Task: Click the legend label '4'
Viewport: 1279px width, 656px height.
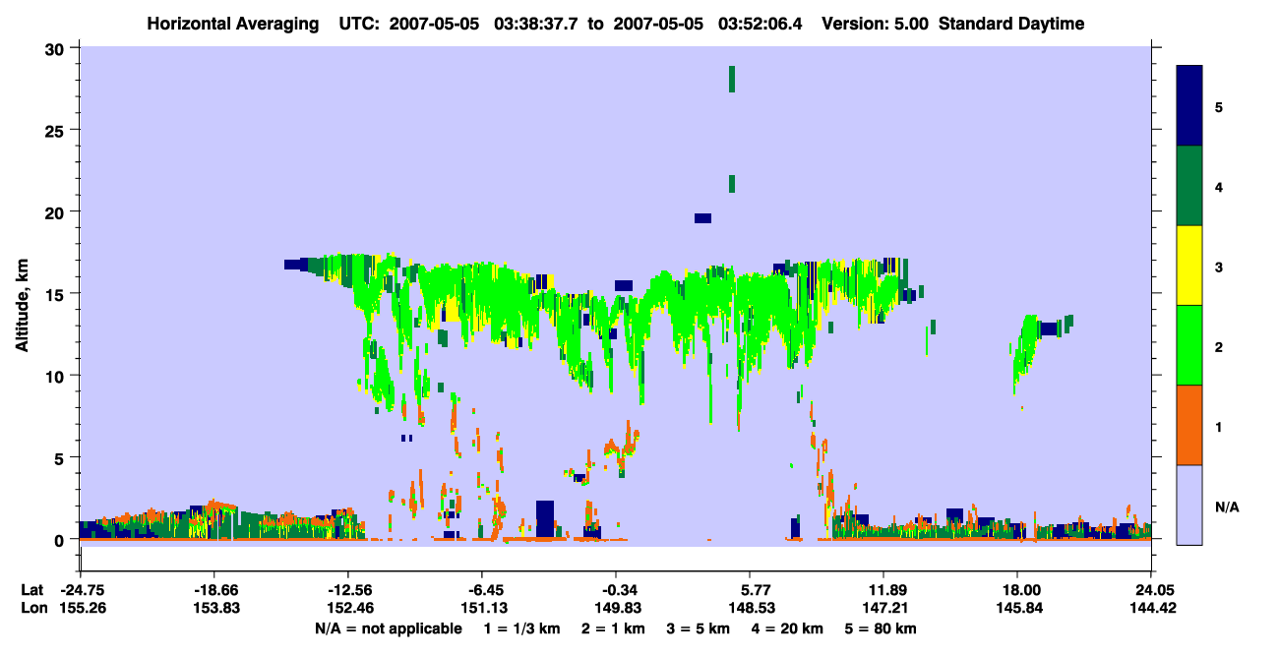Action: pos(1219,186)
